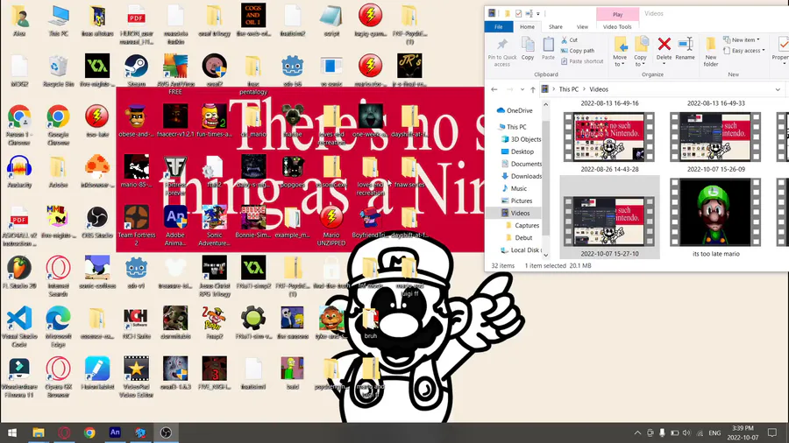Viewport: 789px width, 443px height.
Task: Open File Explorer from the taskbar
Action: click(x=39, y=432)
